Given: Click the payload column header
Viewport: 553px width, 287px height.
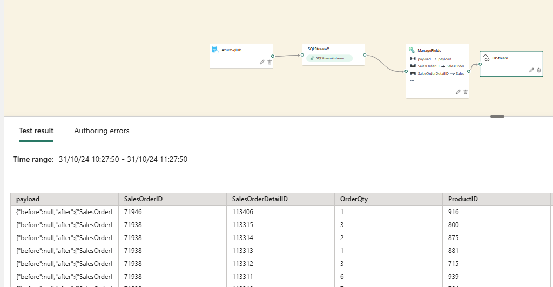Looking at the screenshot, I should (x=65, y=199).
